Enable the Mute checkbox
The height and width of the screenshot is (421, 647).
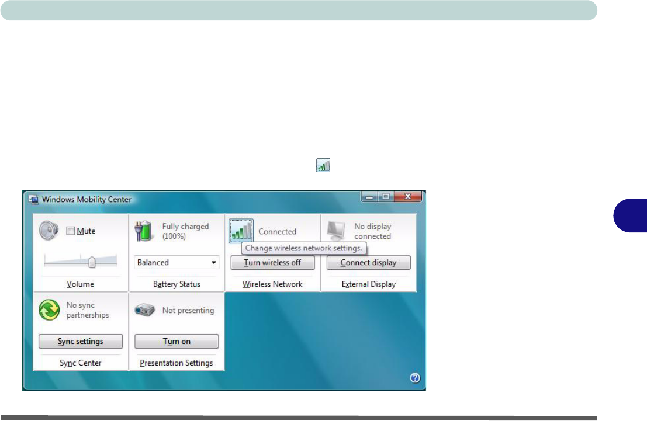click(71, 231)
